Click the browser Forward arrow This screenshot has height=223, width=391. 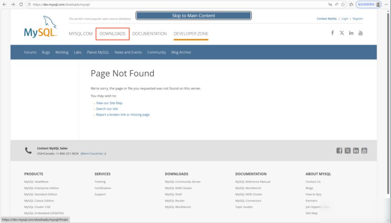(13, 5)
